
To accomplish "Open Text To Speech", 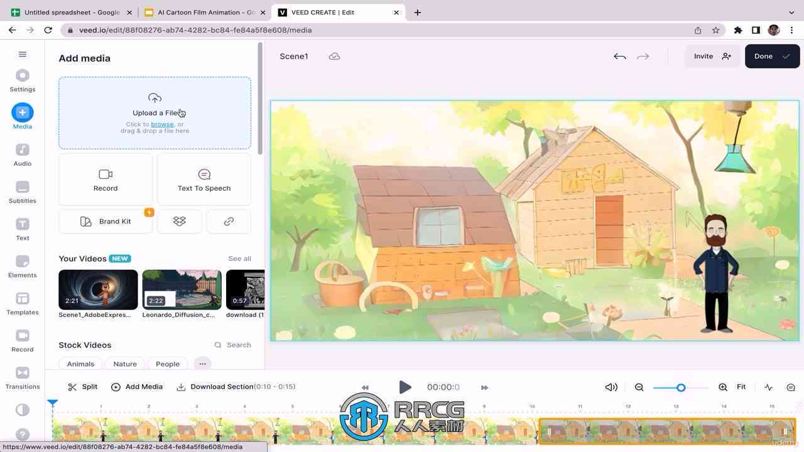I will tap(204, 180).
